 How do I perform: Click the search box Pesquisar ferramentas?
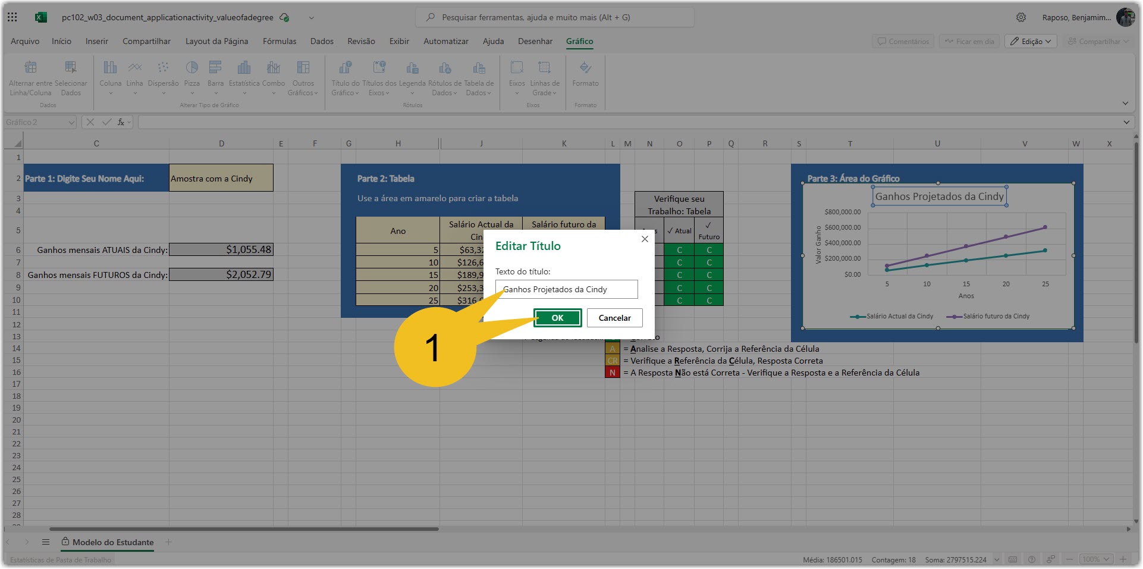coord(554,17)
